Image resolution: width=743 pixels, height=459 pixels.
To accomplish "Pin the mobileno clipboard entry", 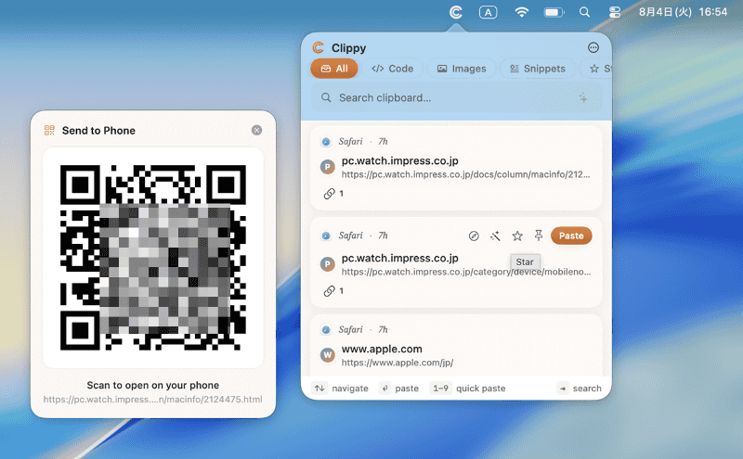I will pos(539,236).
